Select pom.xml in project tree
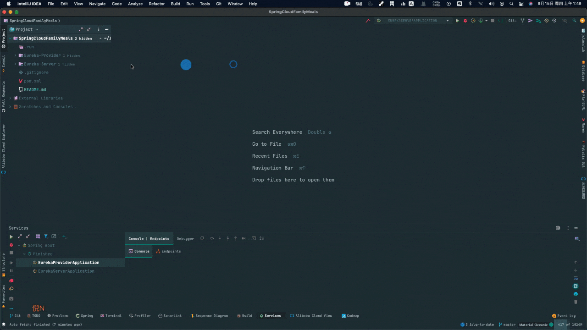Image resolution: width=587 pixels, height=330 pixels. (x=33, y=81)
